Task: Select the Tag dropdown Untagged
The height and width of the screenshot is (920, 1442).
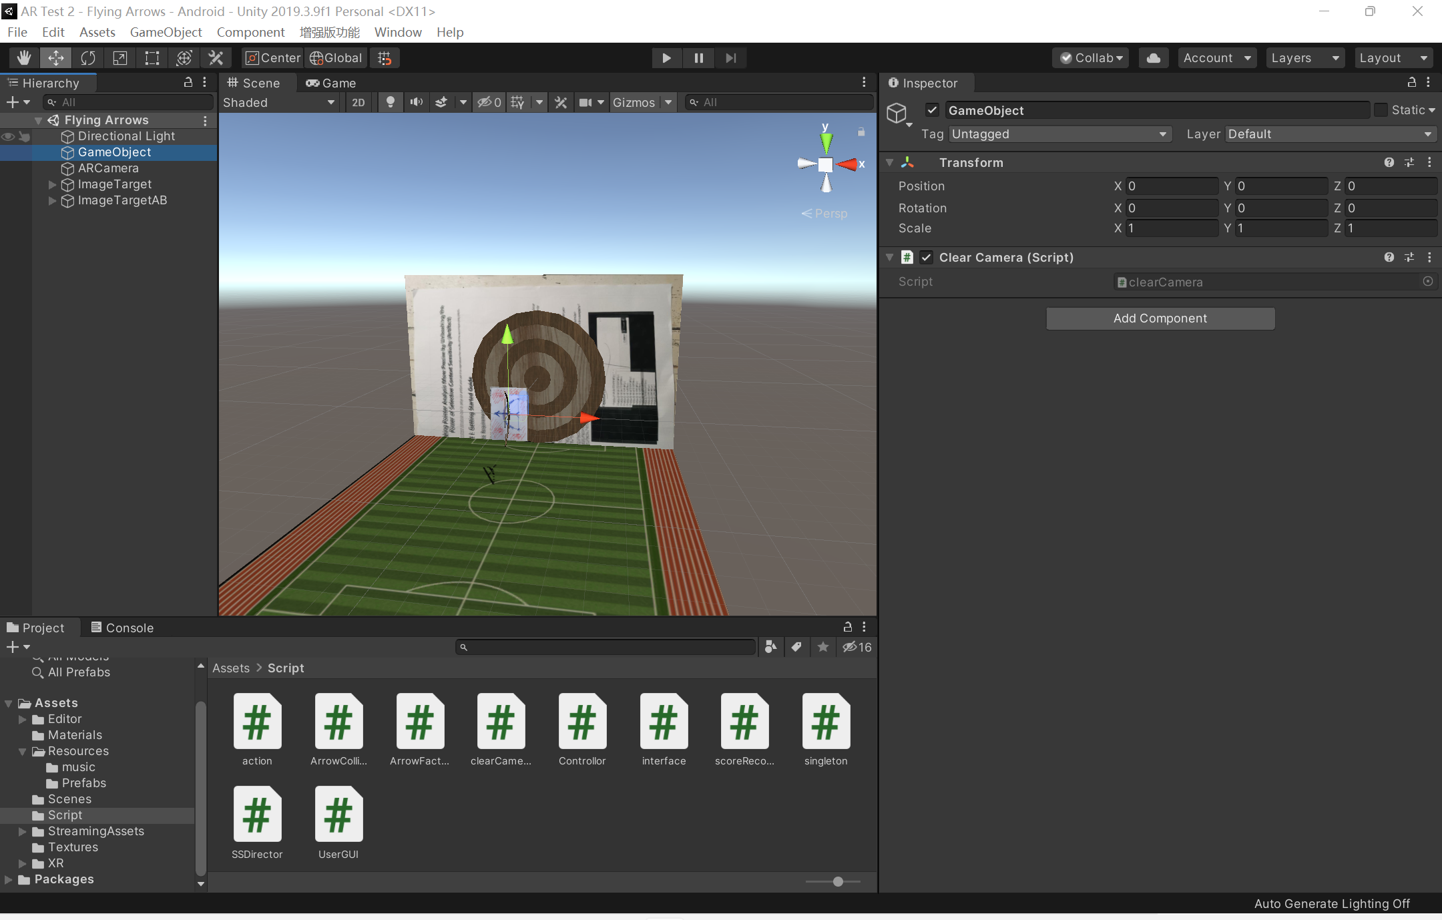Action: coord(1052,134)
